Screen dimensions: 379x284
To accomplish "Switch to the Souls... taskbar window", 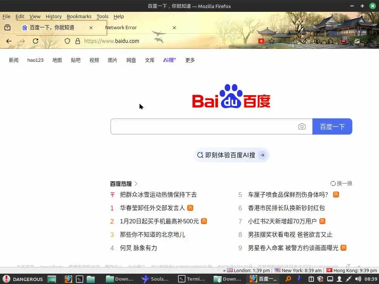I will pos(155,279).
